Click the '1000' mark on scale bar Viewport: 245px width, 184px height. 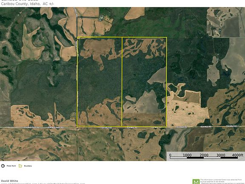(187, 155)
